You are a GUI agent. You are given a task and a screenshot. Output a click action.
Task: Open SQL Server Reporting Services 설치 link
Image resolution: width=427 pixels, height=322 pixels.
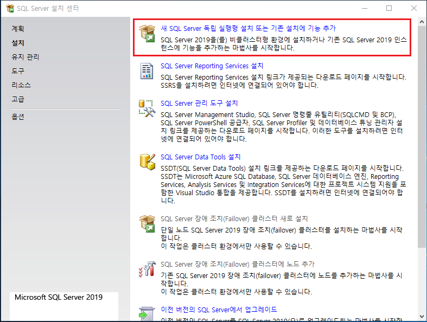click(x=212, y=66)
